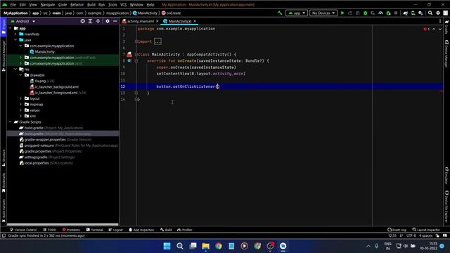
Task: Open File Explorer from taskbar
Action: (x=206, y=246)
